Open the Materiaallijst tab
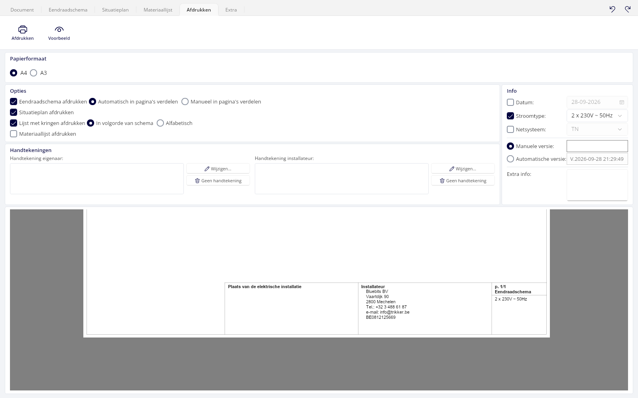Screen dimensions: 638x398 pyautogui.click(x=158, y=10)
